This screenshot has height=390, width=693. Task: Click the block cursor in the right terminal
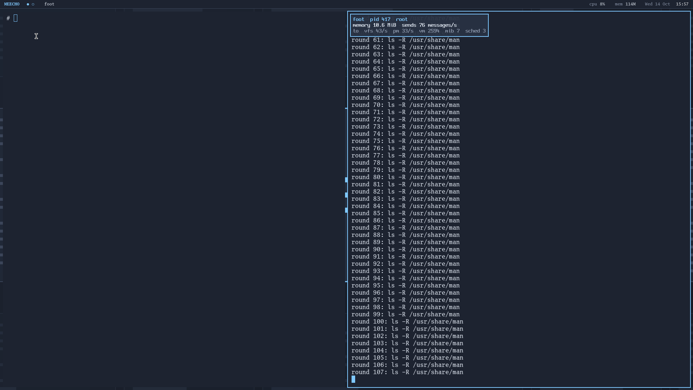353,379
